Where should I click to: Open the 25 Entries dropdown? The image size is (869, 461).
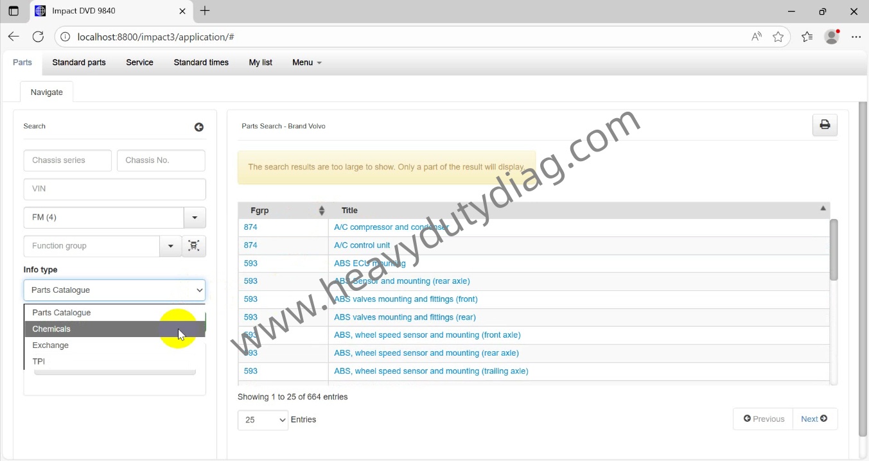(263, 420)
